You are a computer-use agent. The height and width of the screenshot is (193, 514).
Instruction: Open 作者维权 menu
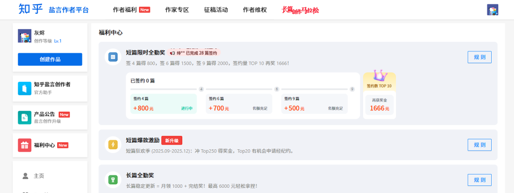(255, 10)
